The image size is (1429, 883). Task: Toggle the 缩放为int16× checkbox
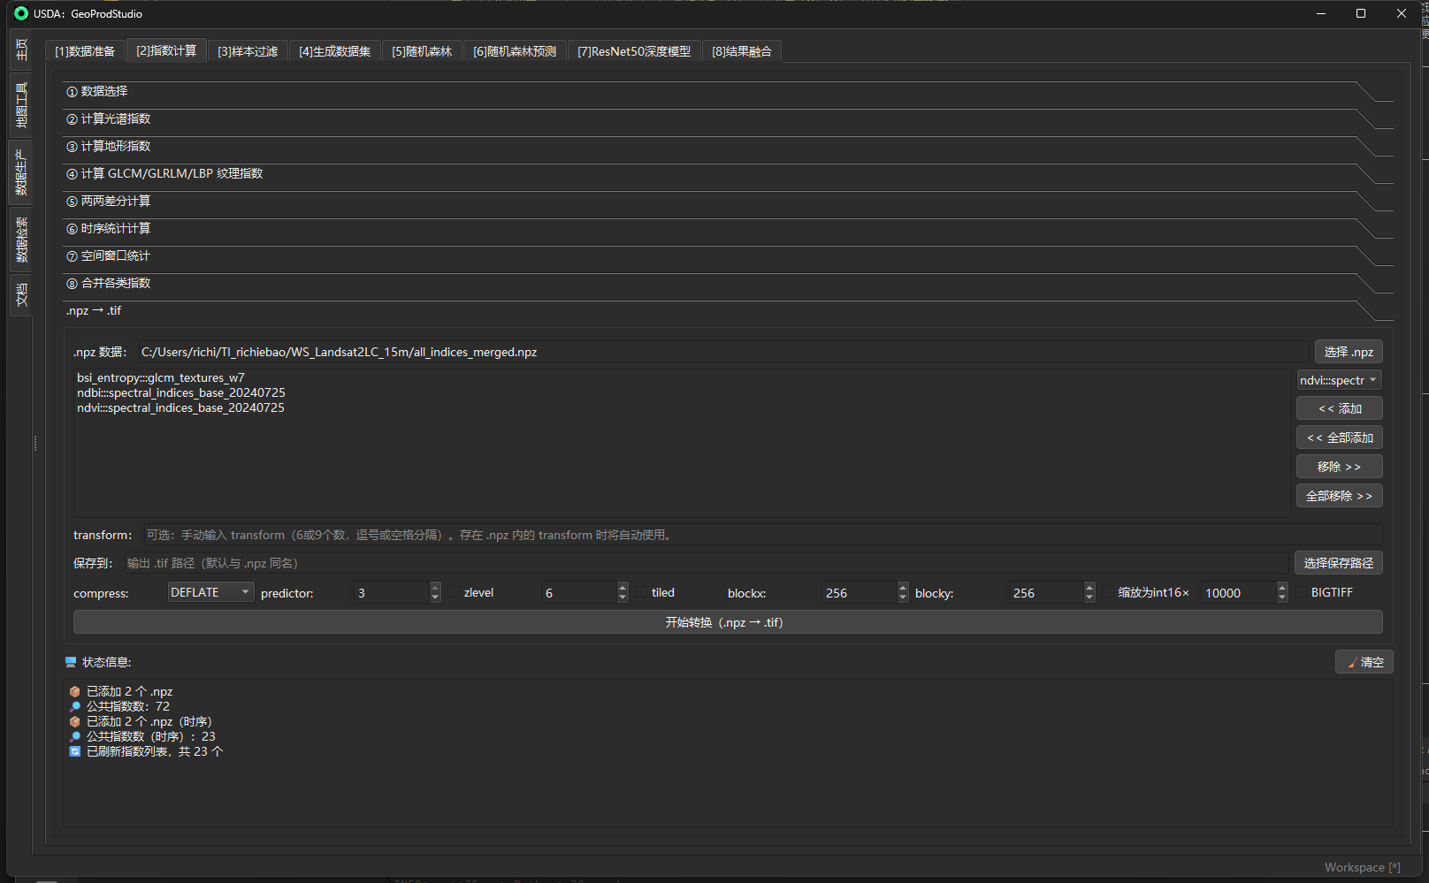(x=1108, y=592)
